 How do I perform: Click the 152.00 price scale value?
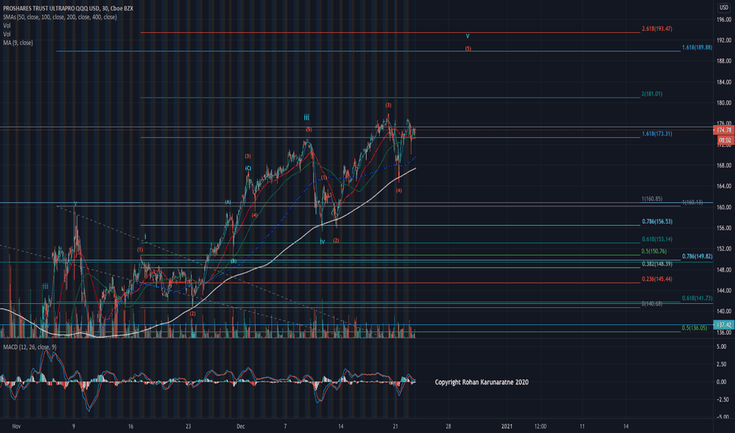(x=724, y=249)
